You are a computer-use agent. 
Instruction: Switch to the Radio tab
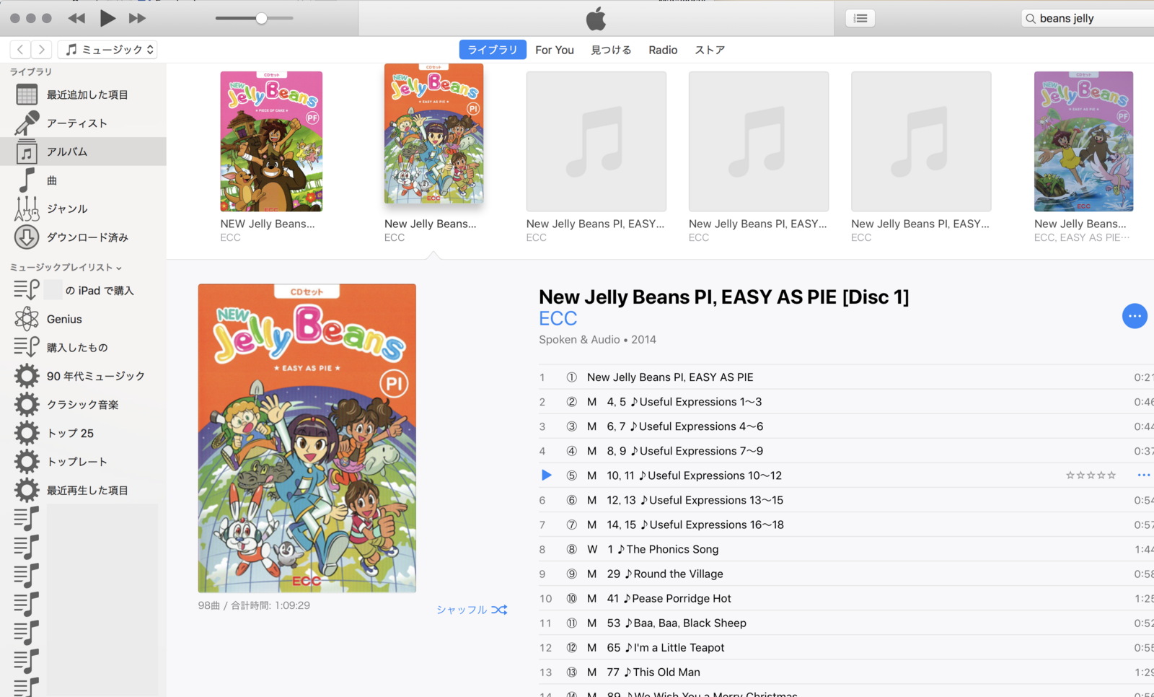tap(663, 50)
